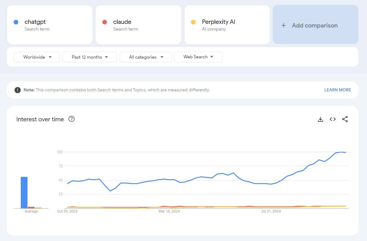Image resolution: width=367 pixels, height=241 pixels.
Task: Click the red dot beside claude
Action: [x=104, y=22]
